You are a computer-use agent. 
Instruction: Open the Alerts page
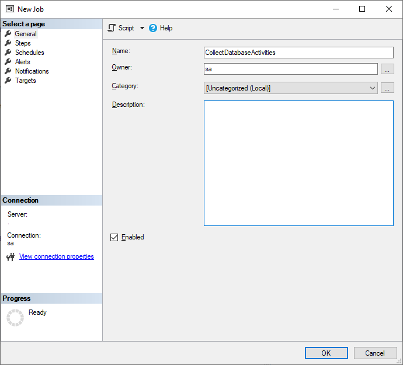coord(23,62)
